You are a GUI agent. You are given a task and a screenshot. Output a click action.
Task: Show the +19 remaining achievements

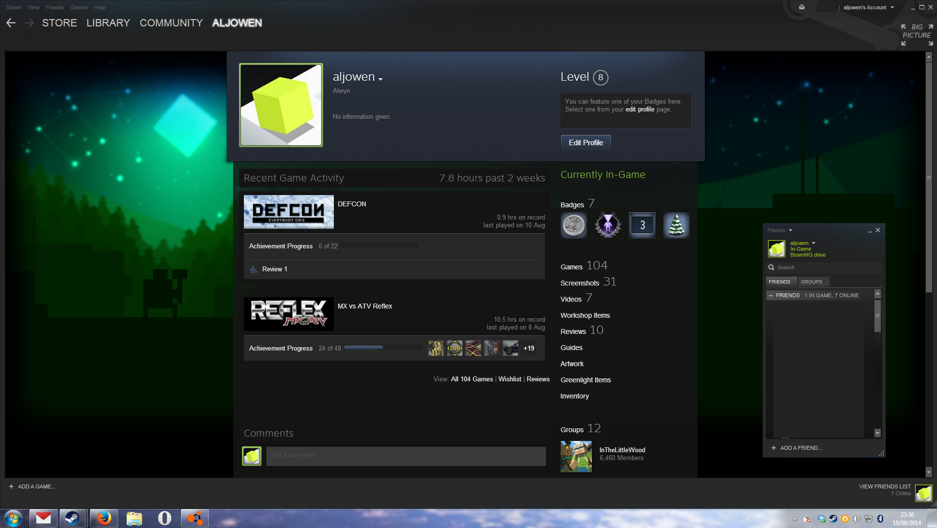point(529,348)
